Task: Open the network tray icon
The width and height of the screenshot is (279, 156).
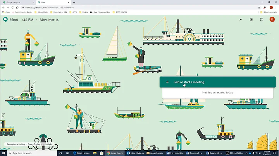Action: [x=257, y=153]
